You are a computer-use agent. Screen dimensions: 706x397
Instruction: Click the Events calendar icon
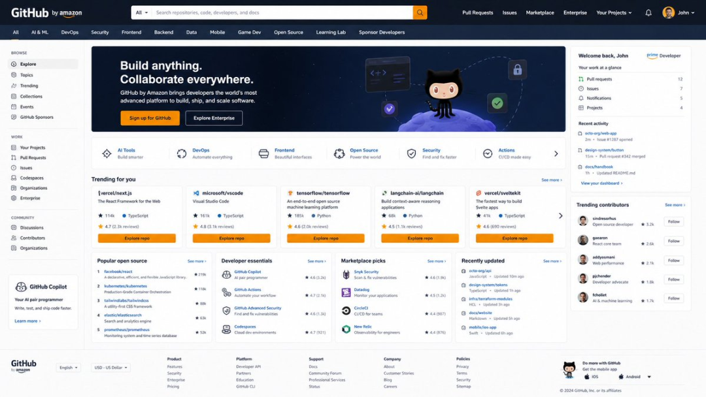click(14, 106)
